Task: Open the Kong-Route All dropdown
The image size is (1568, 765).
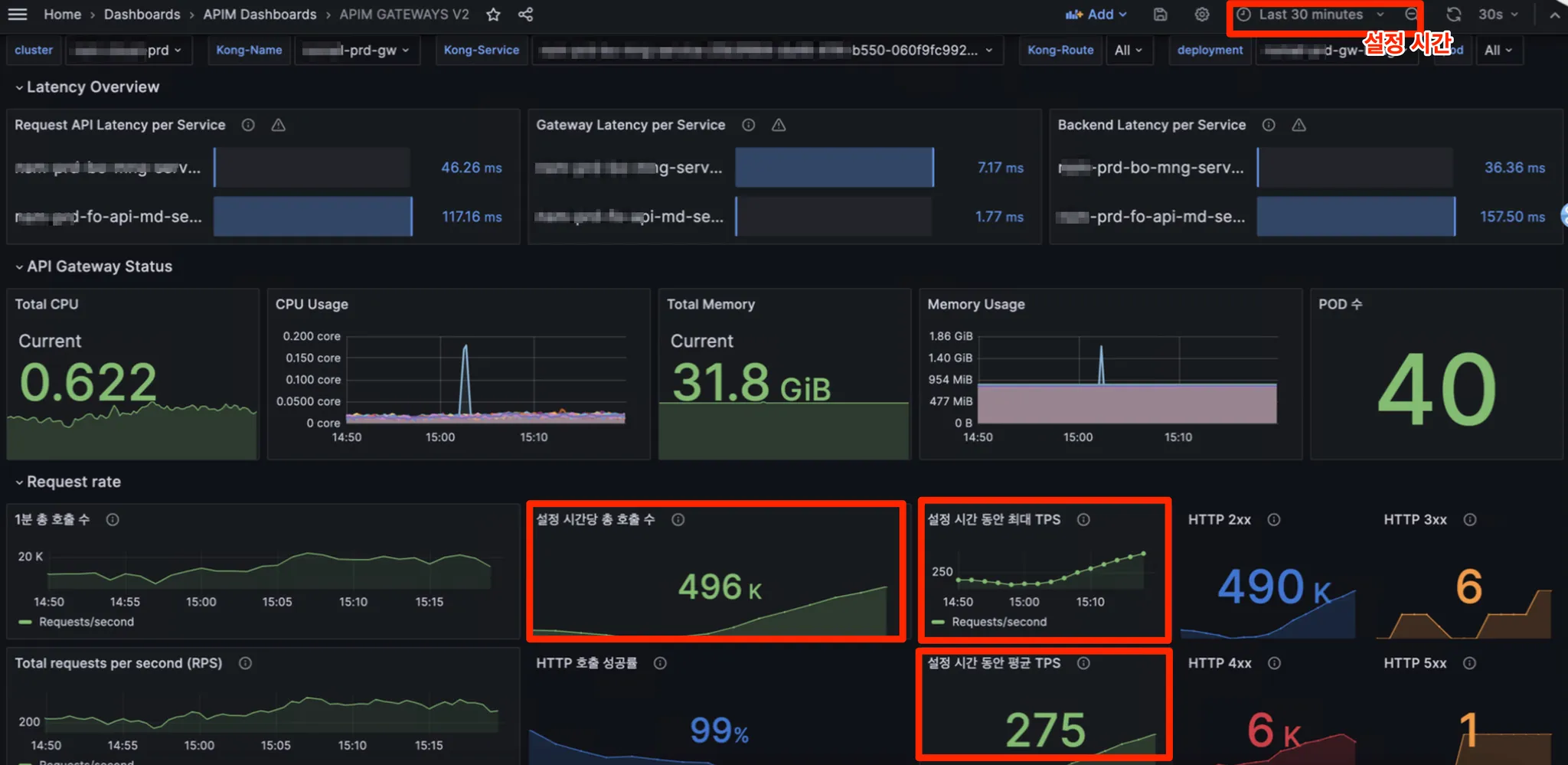Action: 1129,51
